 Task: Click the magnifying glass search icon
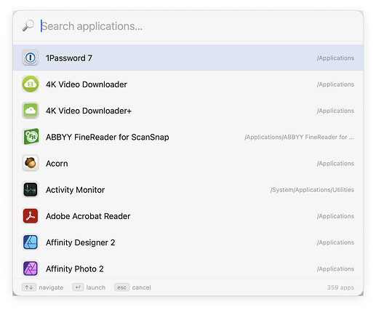click(x=28, y=25)
